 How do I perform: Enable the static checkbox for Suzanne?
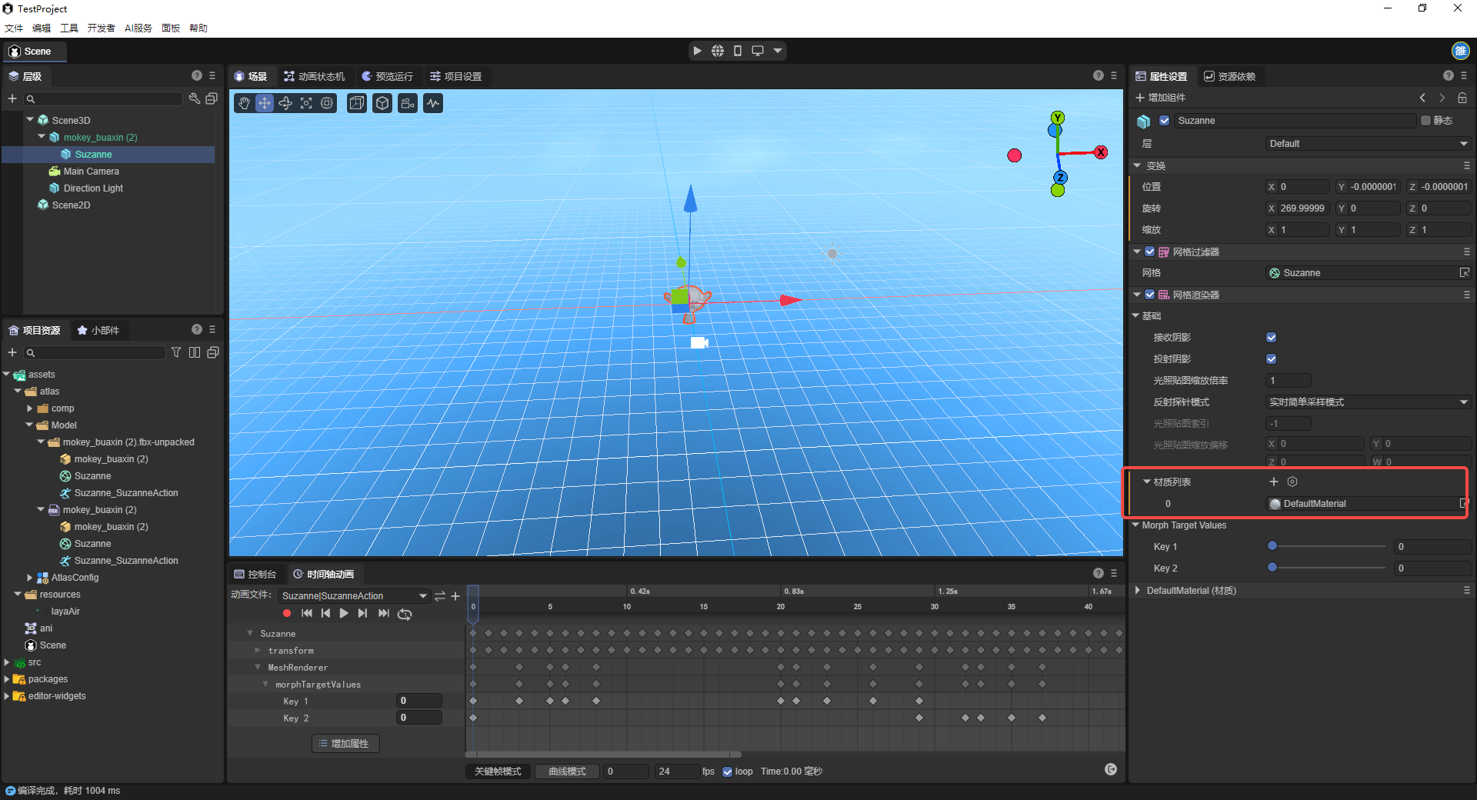pyautogui.click(x=1425, y=121)
